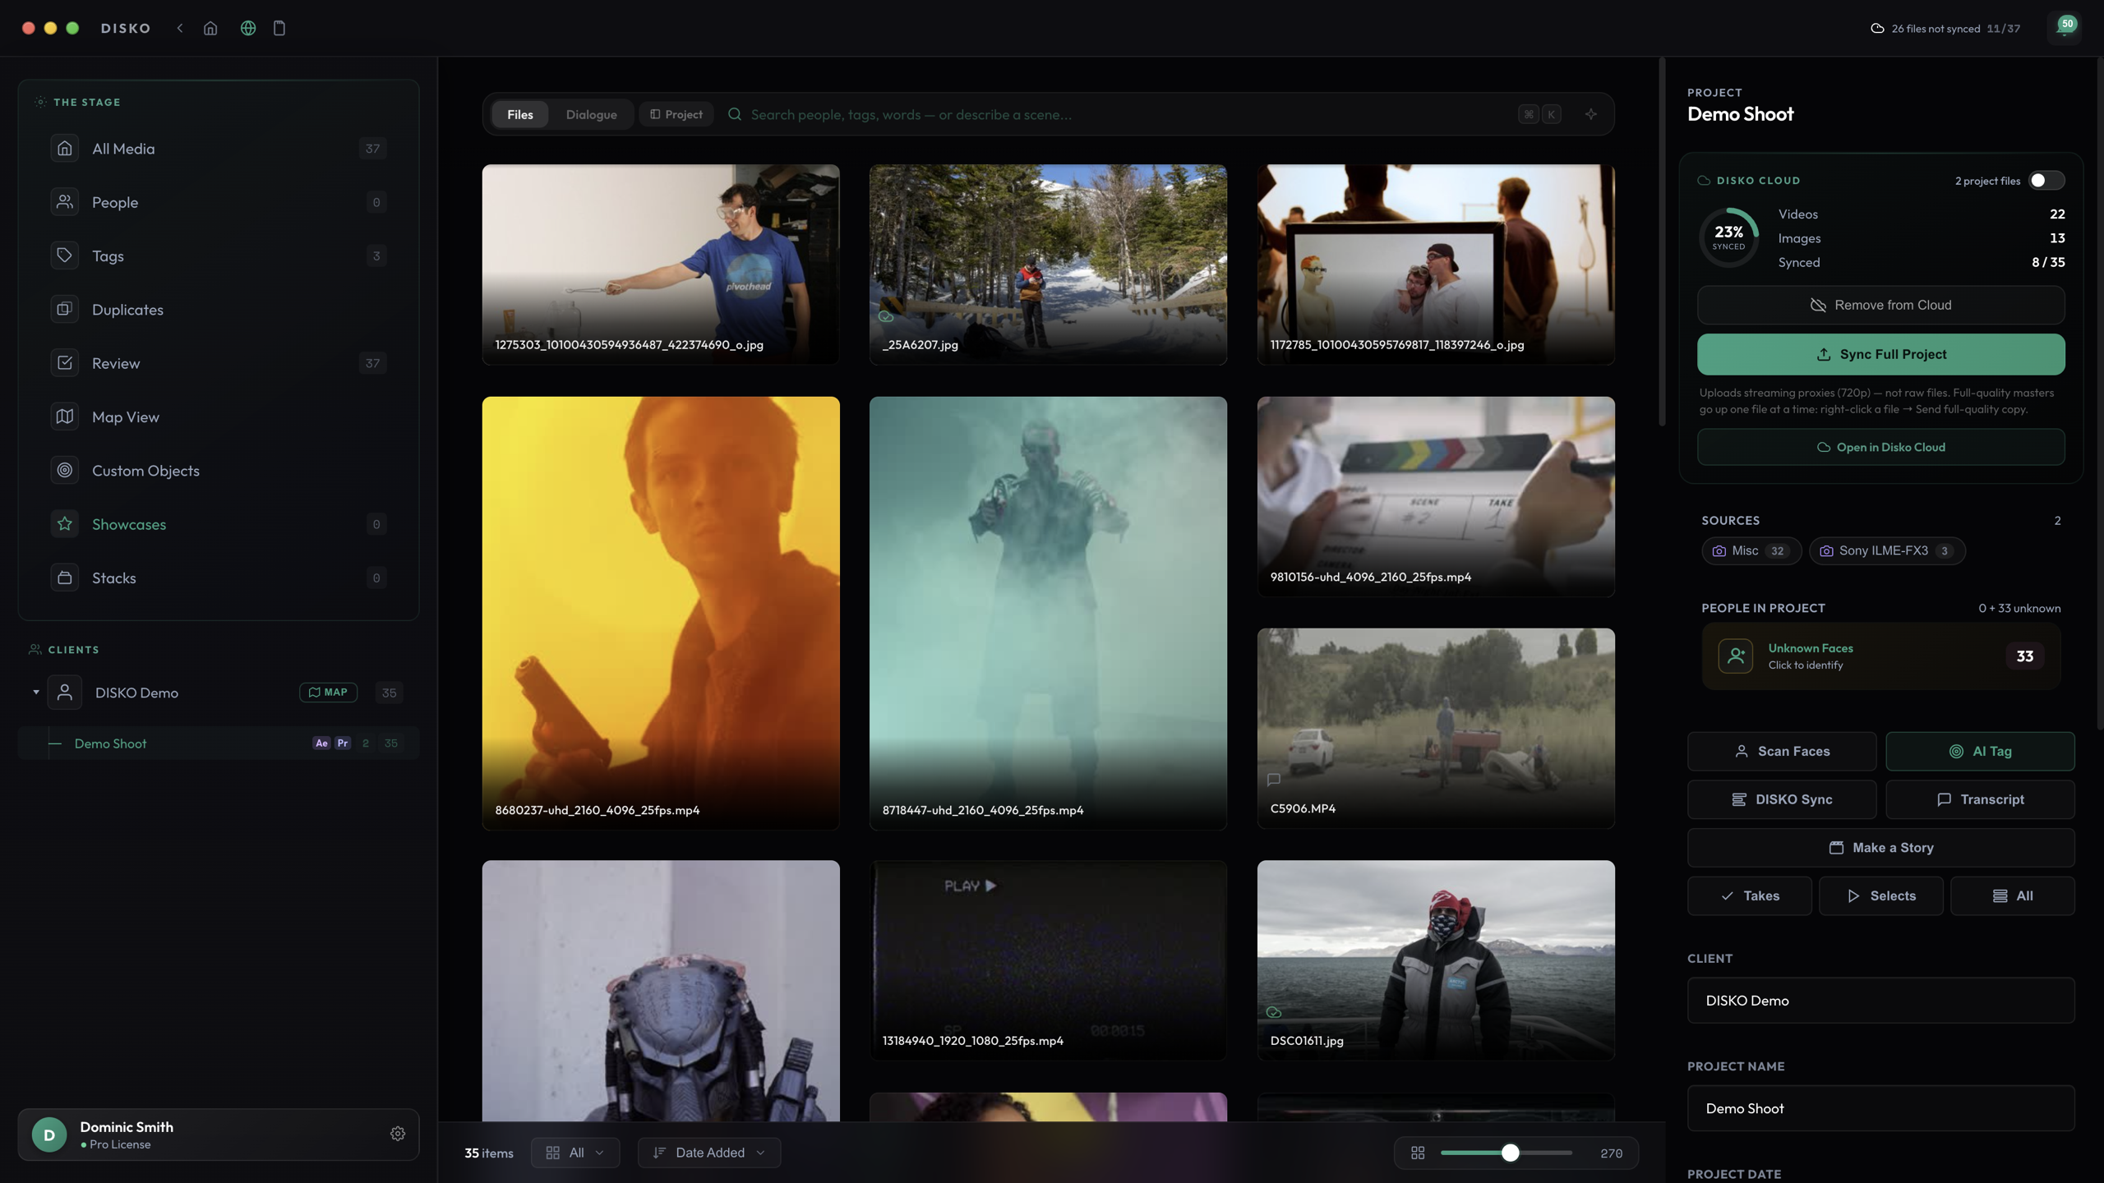
Task: Click the Ae badge on Demo Shoot row
Action: [x=321, y=743]
